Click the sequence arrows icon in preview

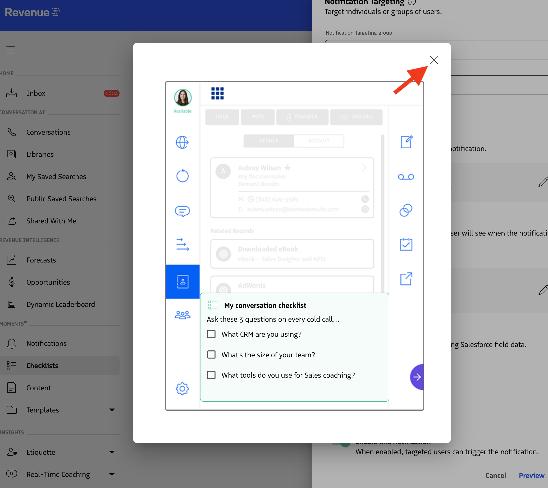click(x=182, y=244)
